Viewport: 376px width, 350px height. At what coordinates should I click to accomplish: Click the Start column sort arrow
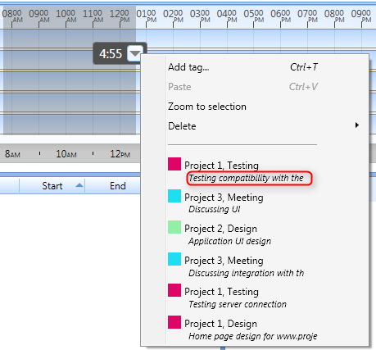click(x=79, y=185)
